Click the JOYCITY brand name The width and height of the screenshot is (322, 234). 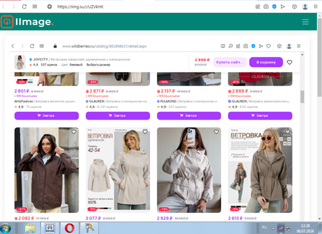[x=41, y=59]
